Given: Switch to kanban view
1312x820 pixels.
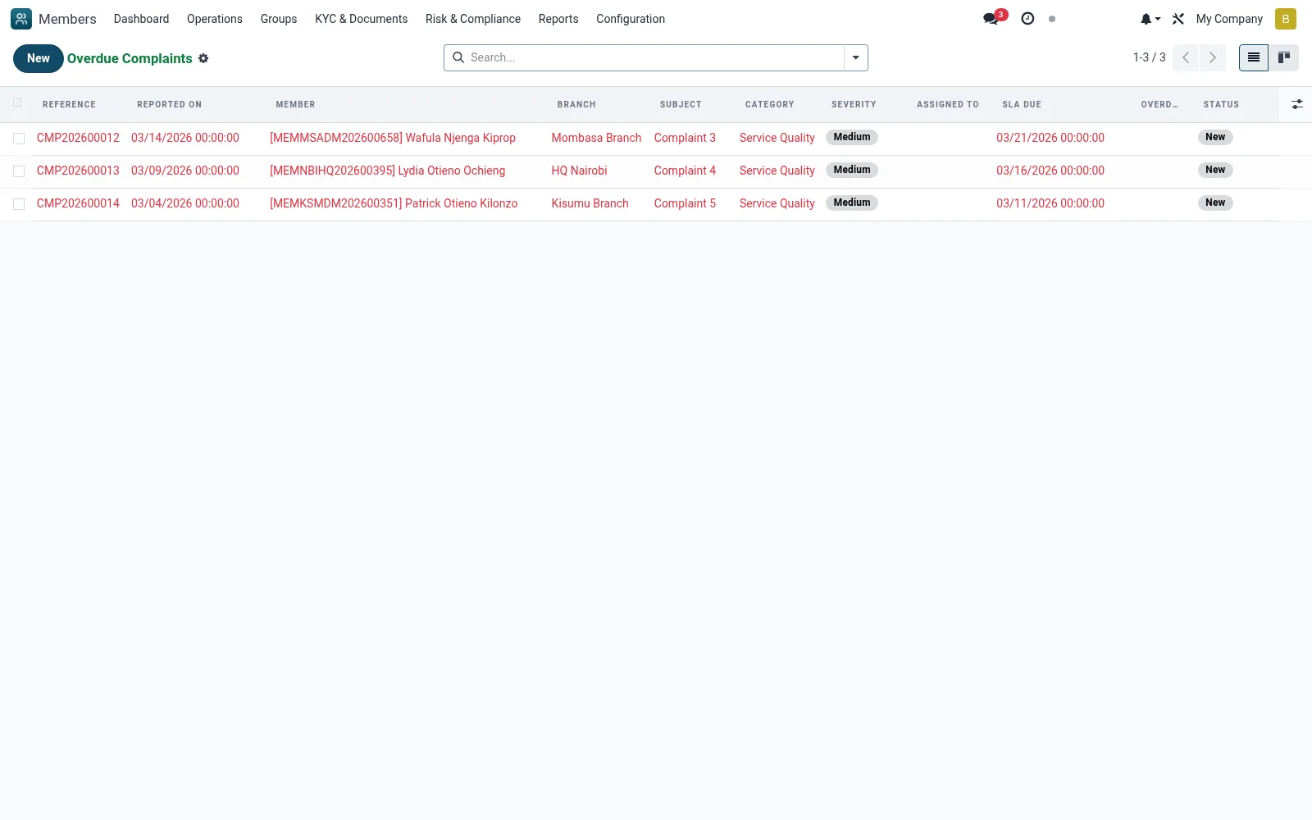Looking at the screenshot, I should pyautogui.click(x=1284, y=57).
